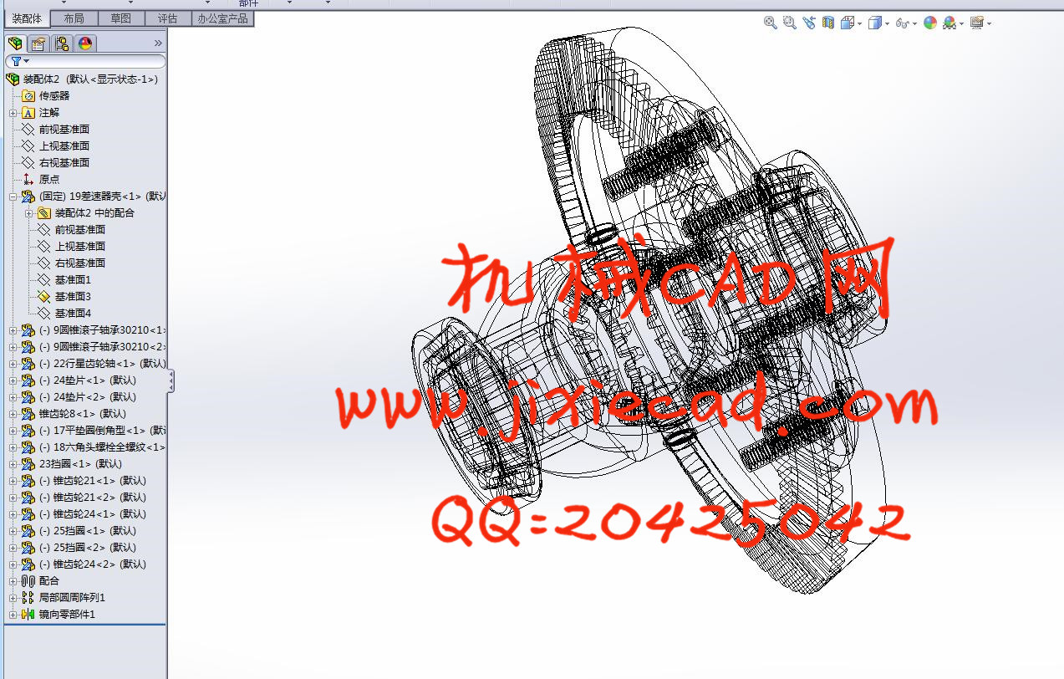This screenshot has width=1064, height=679.
Task: Open the Hide/Show Items dropdown arrow
Action: (914, 24)
